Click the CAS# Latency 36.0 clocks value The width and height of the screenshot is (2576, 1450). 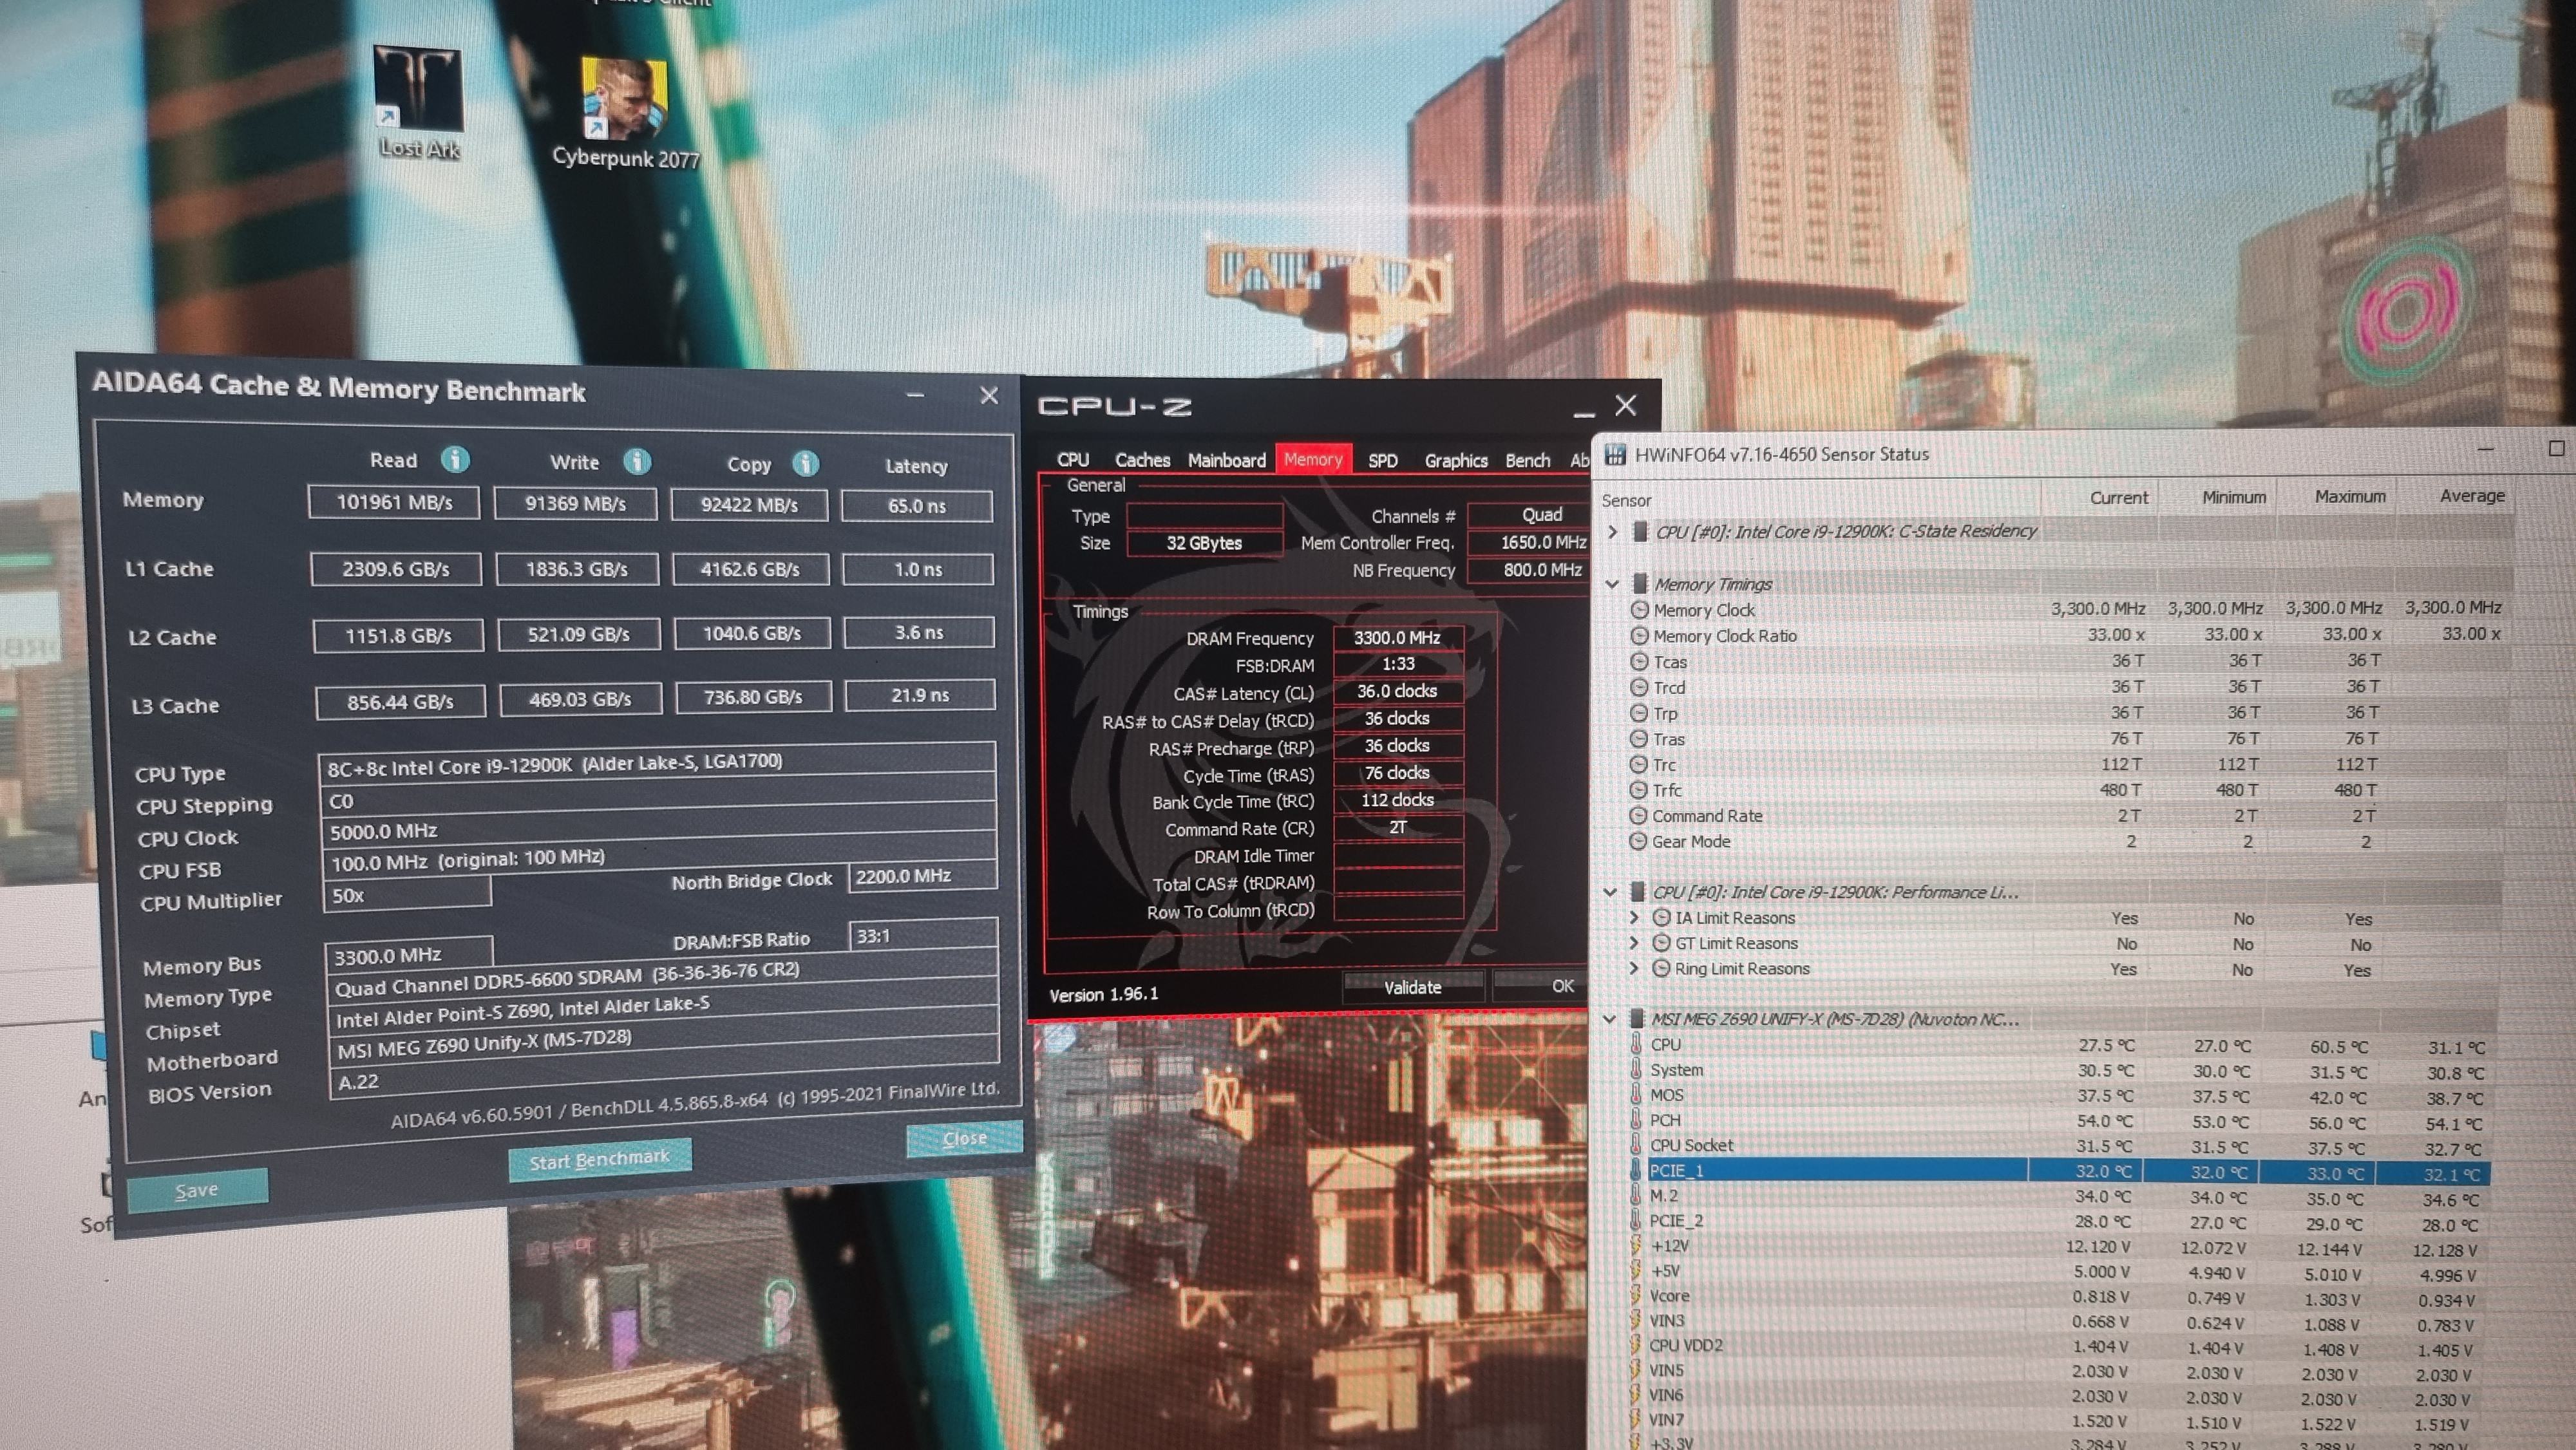click(1397, 691)
